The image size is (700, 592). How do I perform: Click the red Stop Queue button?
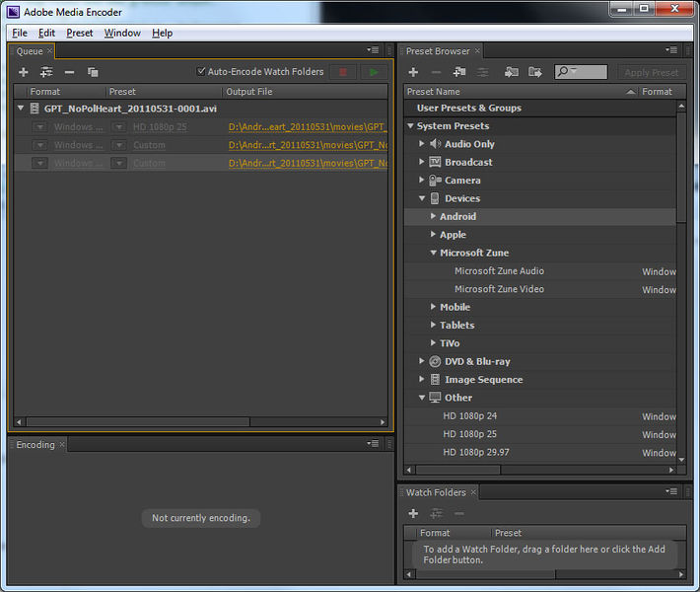(x=343, y=72)
